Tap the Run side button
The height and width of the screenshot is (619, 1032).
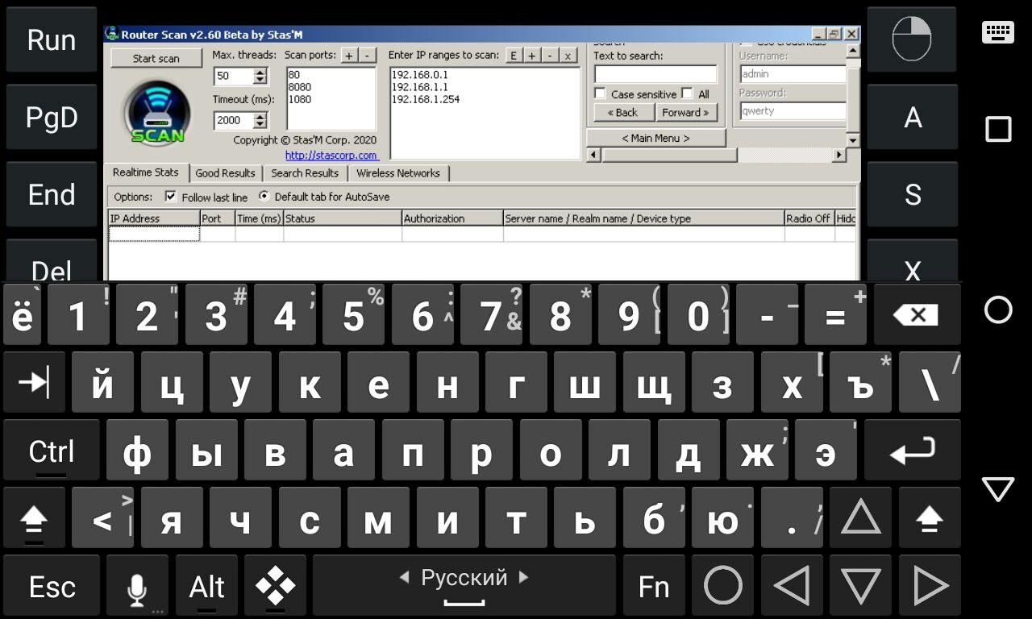coord(52,39)
